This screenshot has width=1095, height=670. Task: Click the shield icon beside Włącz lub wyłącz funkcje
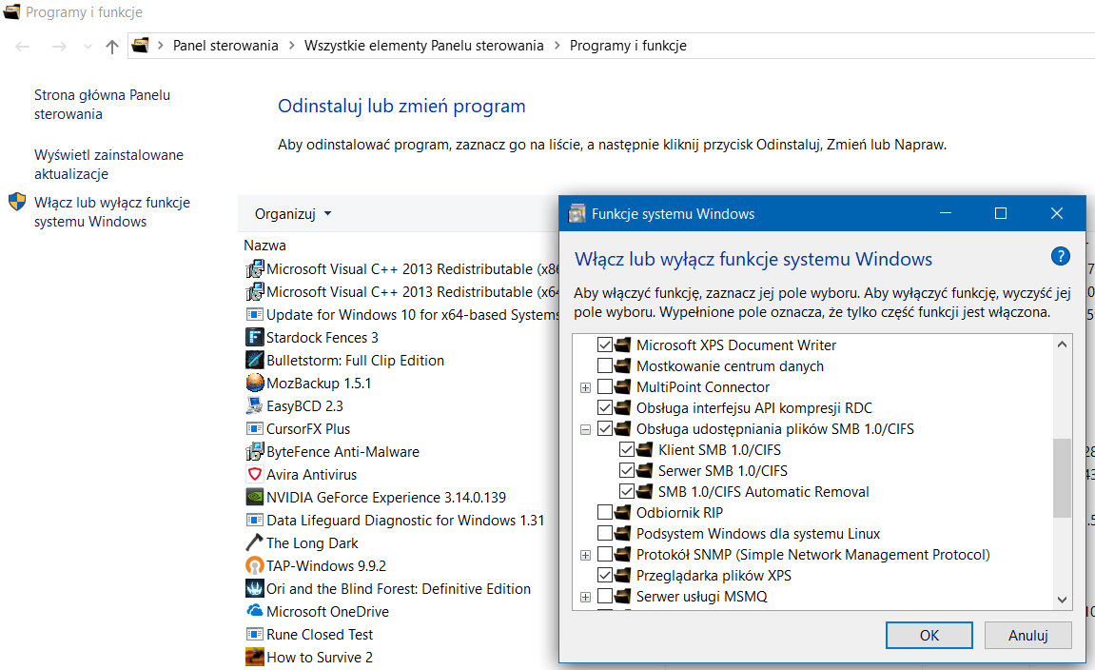[17, 203]
